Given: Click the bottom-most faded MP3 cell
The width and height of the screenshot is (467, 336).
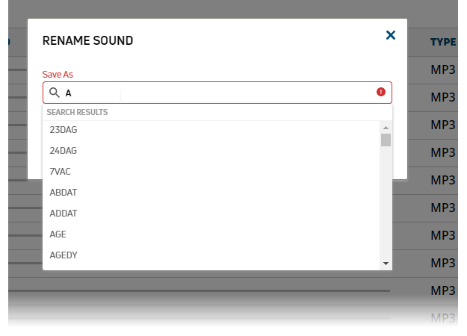Looking at the screenshot, I should tap(442, 318).
